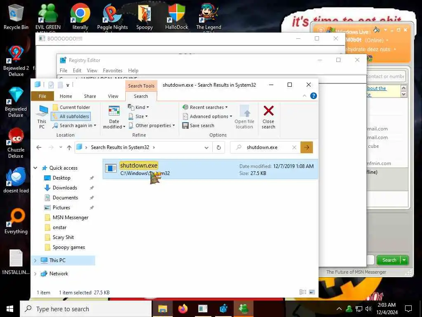Open the File tab in Explorer
This screenshot has height=317, width=422.
(42, 96)
